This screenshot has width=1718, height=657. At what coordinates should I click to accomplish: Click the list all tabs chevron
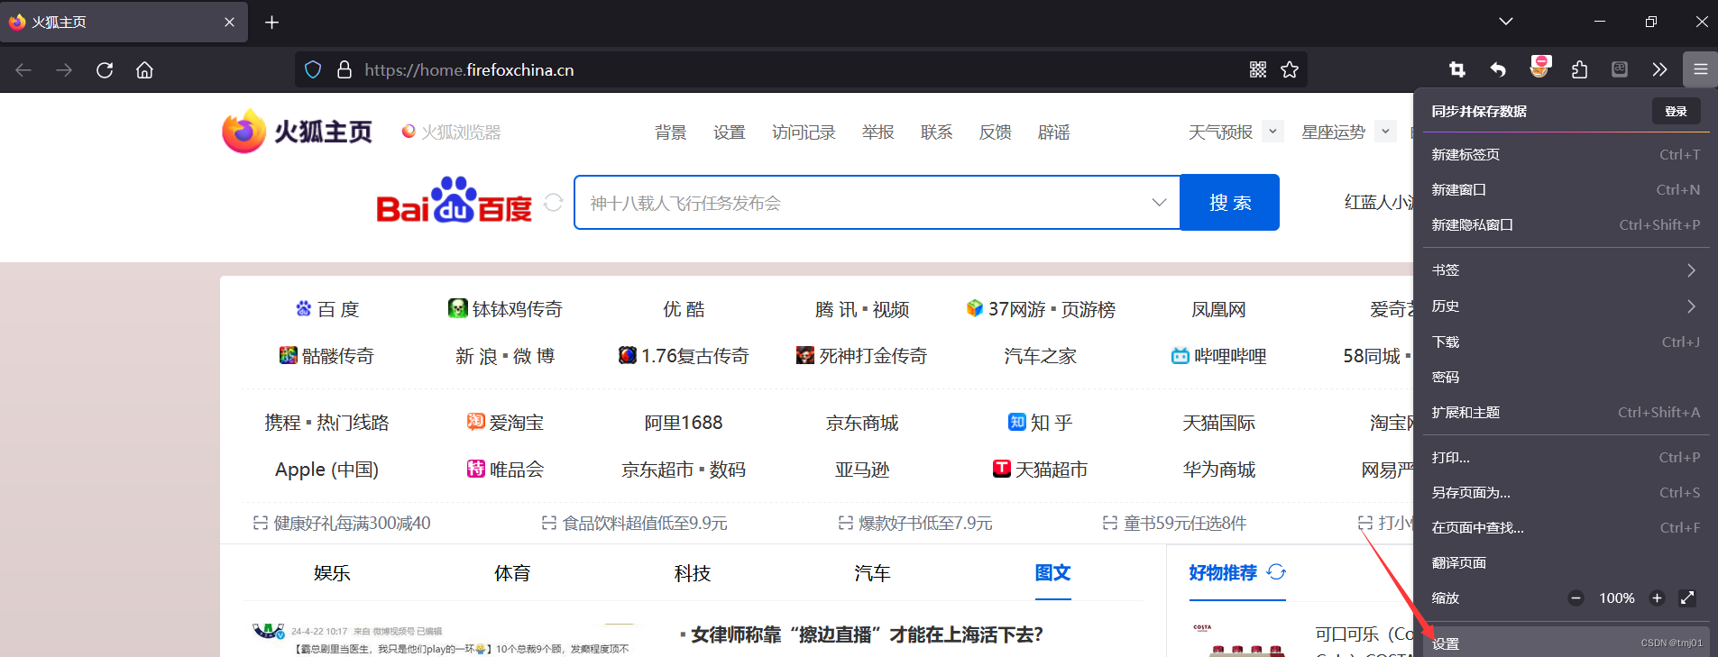(1506, 21)
